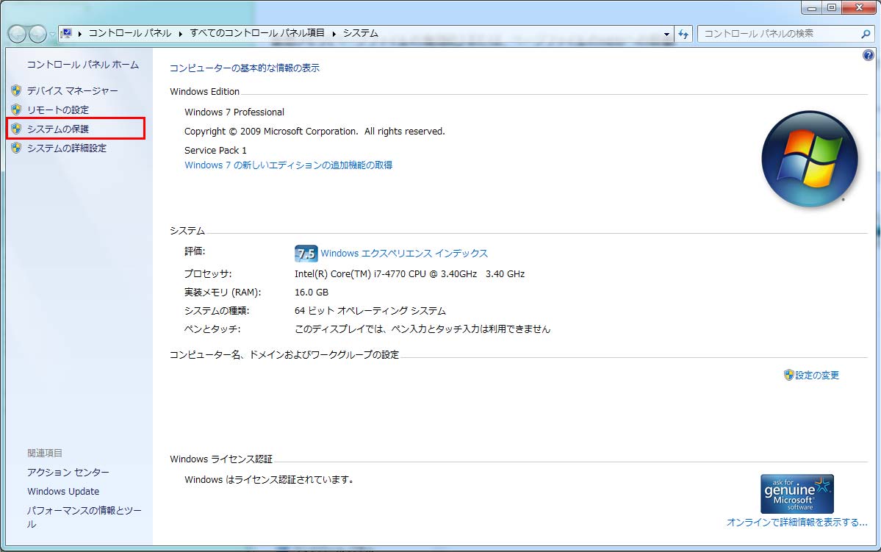Click the 16.0 GB RAM value
Screen dimensions: 881x552
tap(312, 293)
